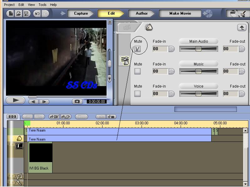Click the Music volume slider
This screenshot has height=187, width=250.
coord(198,71)
